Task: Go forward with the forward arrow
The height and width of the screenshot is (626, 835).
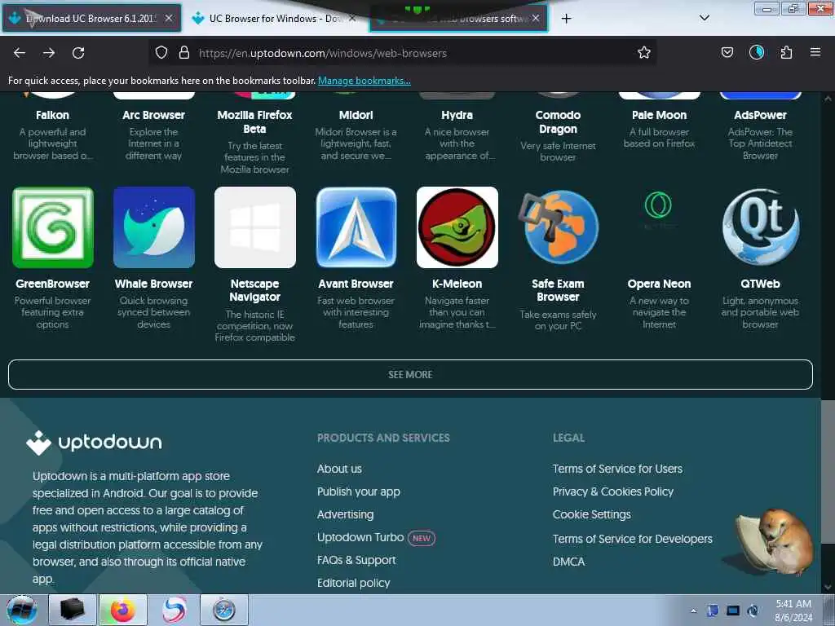Action: (49, 53)
